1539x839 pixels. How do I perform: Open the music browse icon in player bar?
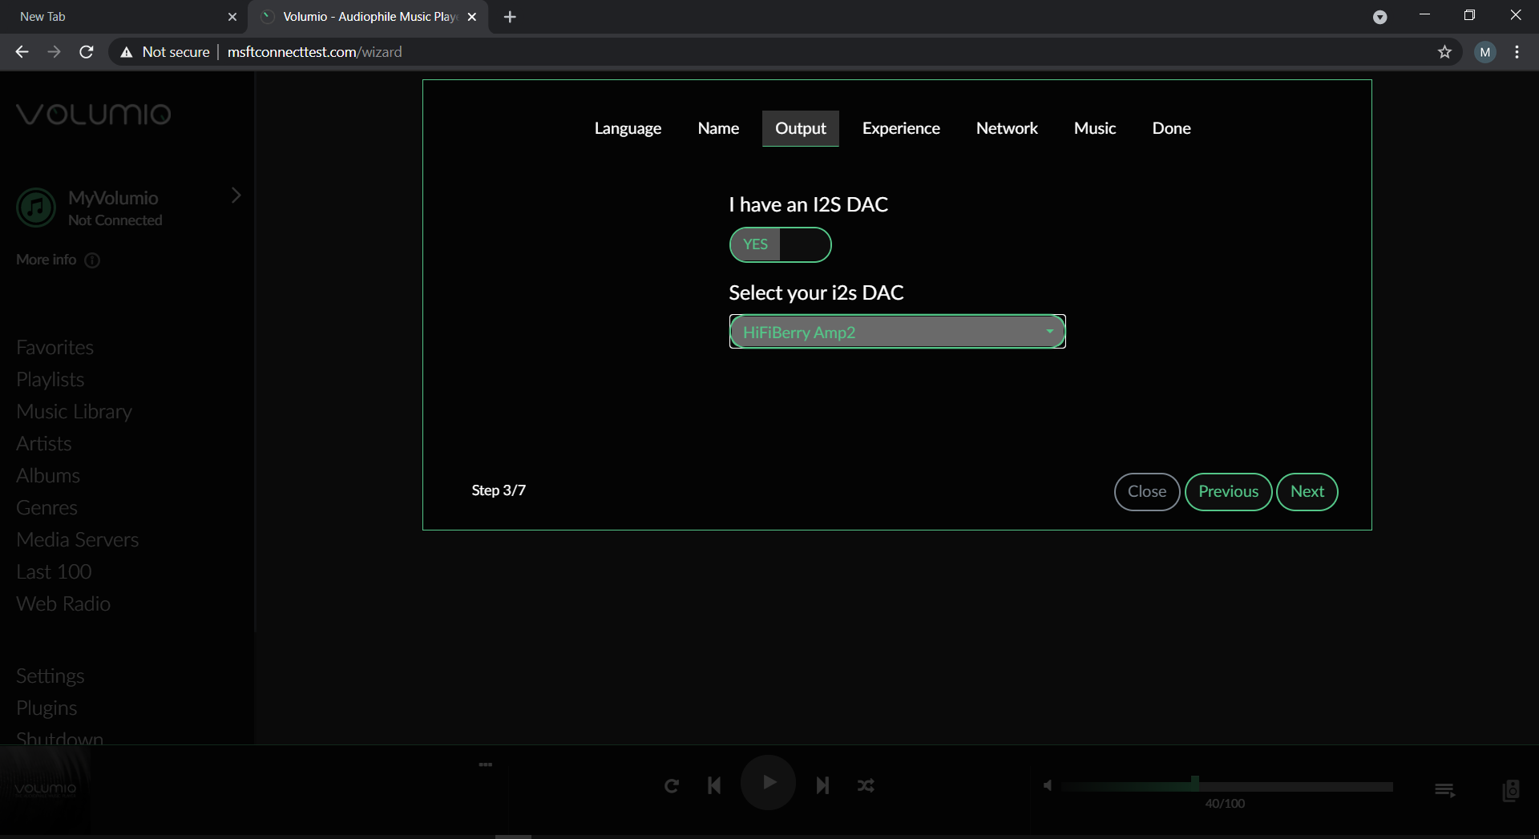point(1511,790)
